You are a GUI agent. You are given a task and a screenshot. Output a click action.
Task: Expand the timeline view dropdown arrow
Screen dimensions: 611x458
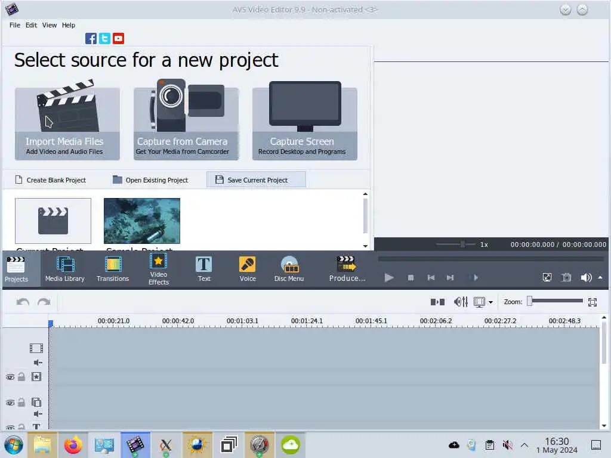(490, 302)
